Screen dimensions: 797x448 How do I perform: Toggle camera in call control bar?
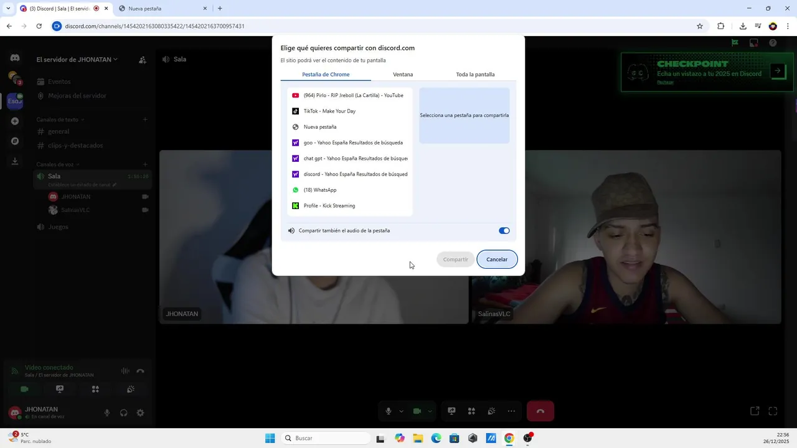(417, 411)
